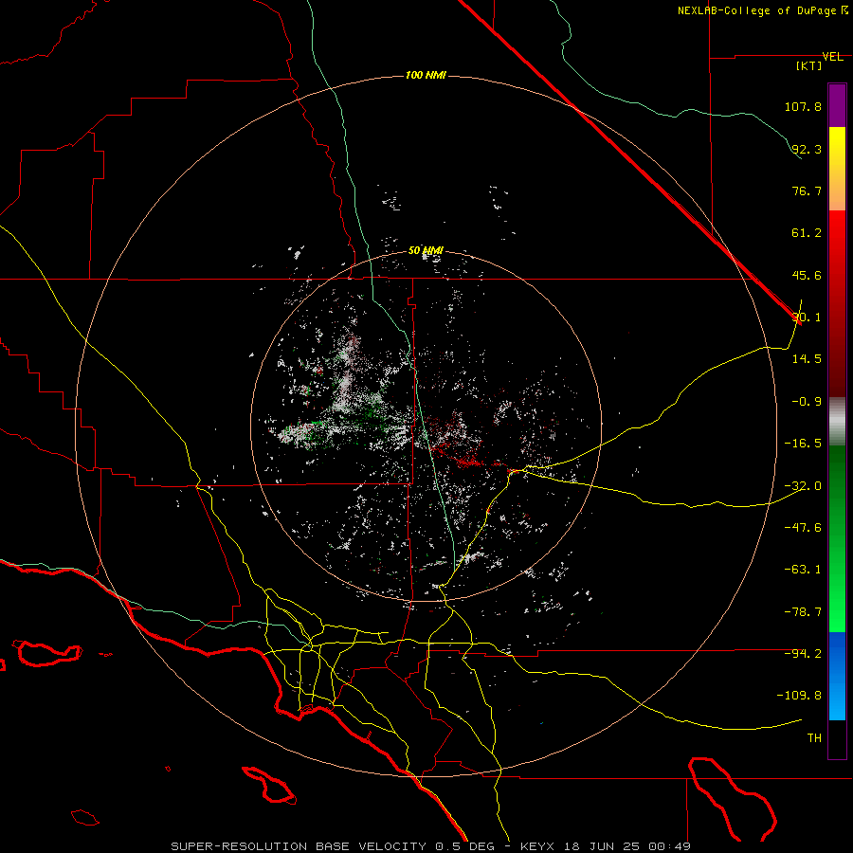Pick the purple segment of the color bar
This screenshot has width=853, height=853.
tap(837, 106)
